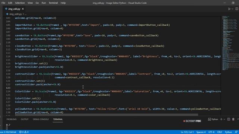
Task: Click ColorSlider.set(1) on line 126
Action: pos(28,98)
